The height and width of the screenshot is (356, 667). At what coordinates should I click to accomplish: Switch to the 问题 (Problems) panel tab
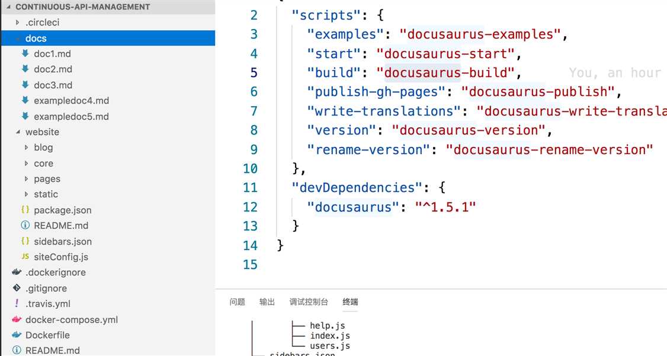(238, 302)
